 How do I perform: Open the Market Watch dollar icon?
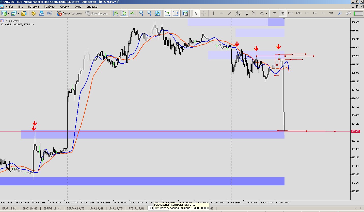pos(24,13)
